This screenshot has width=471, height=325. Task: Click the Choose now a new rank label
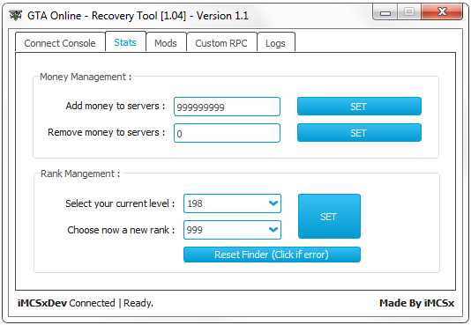click(121, 230)
